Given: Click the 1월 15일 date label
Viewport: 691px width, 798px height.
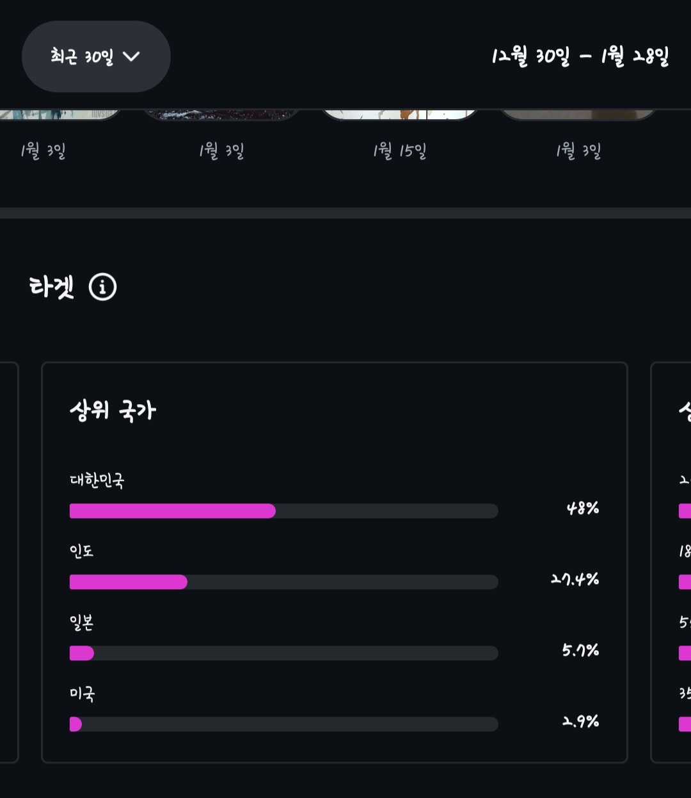Looking at the screenshot, I should [400, 151].
